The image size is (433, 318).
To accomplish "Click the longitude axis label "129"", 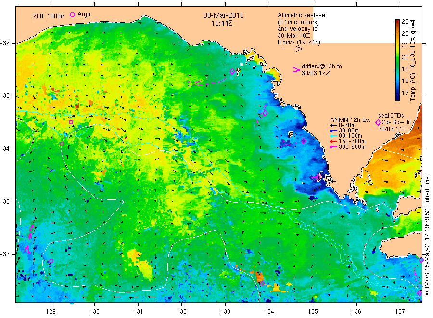I will pos(51,312).
